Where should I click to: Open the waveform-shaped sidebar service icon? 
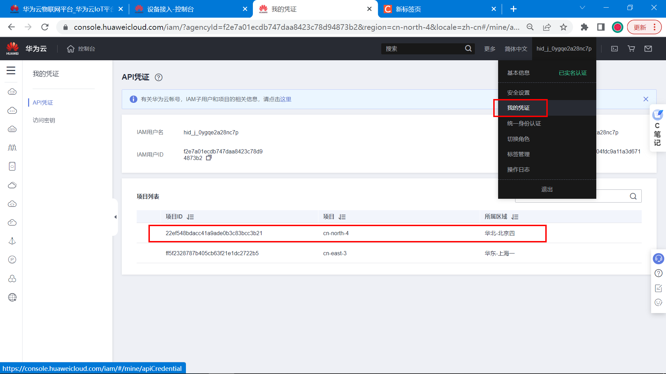pos(12,148)
